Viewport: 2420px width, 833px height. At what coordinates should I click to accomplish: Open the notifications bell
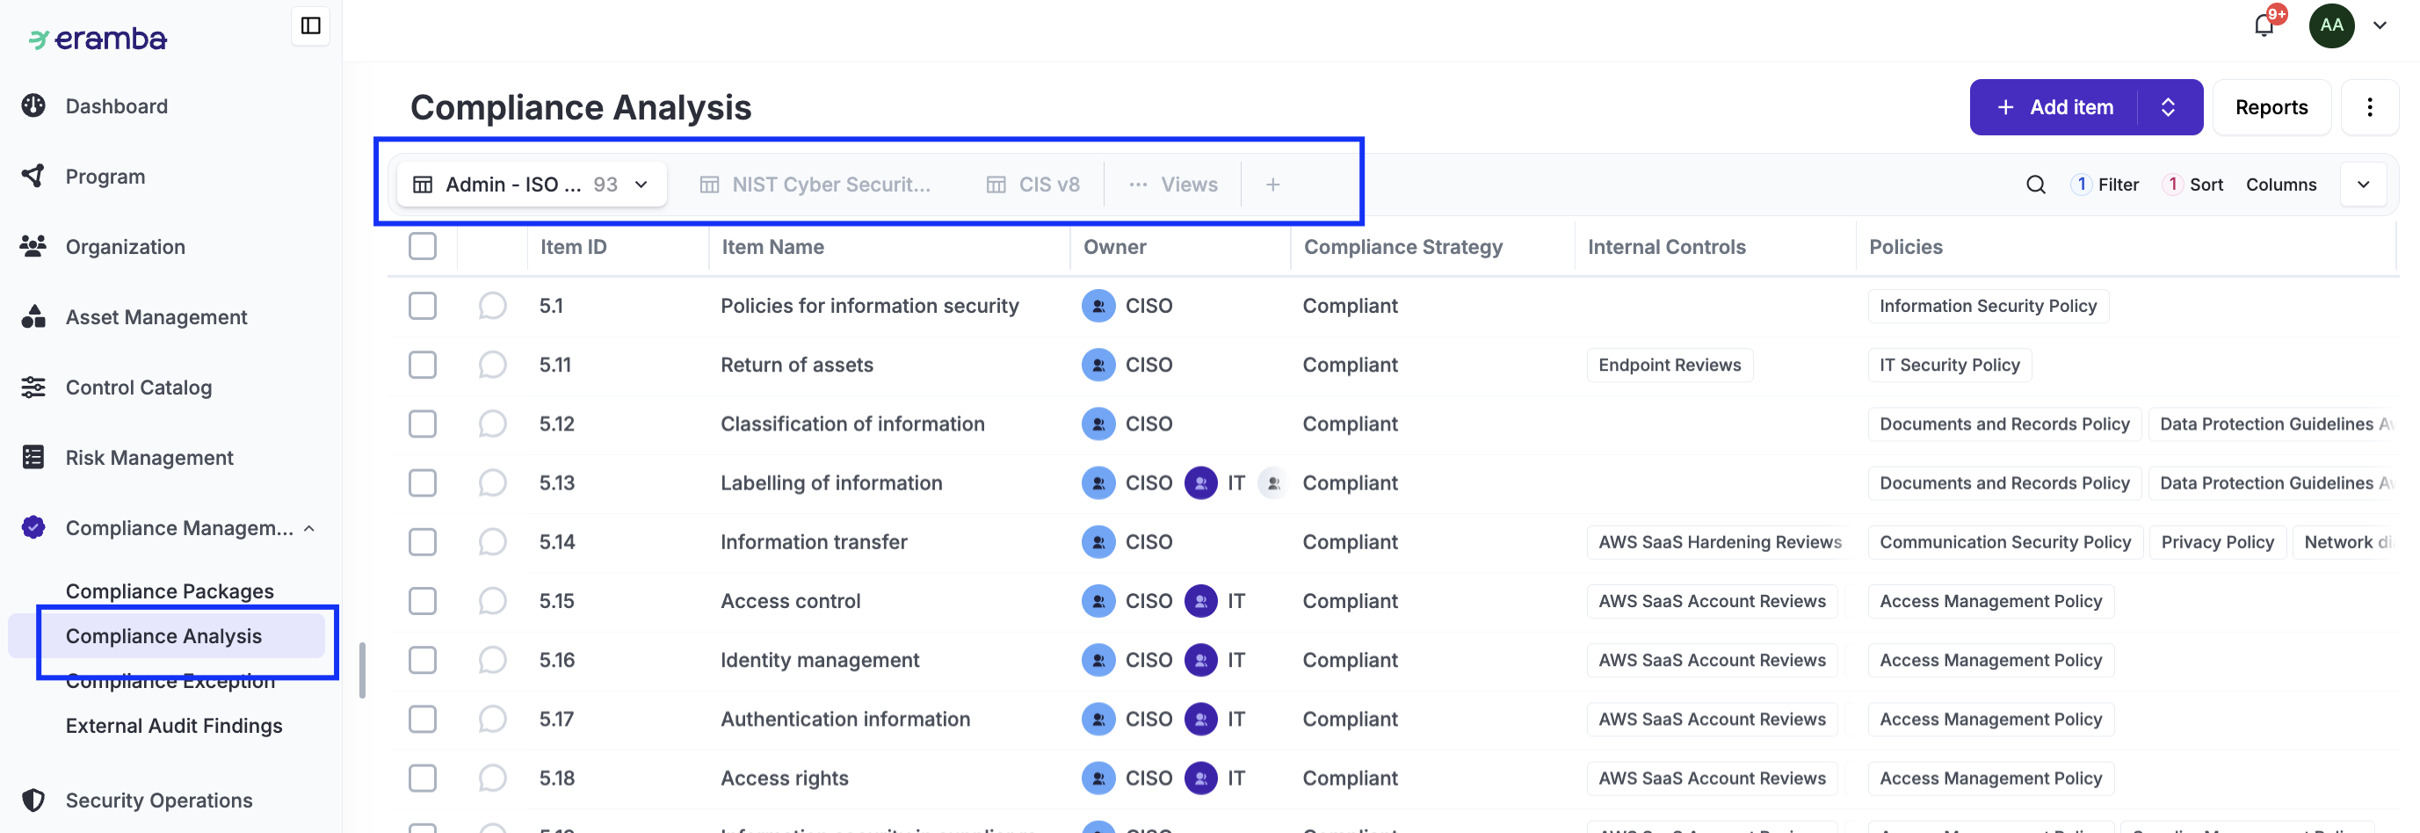[2264, 25]
